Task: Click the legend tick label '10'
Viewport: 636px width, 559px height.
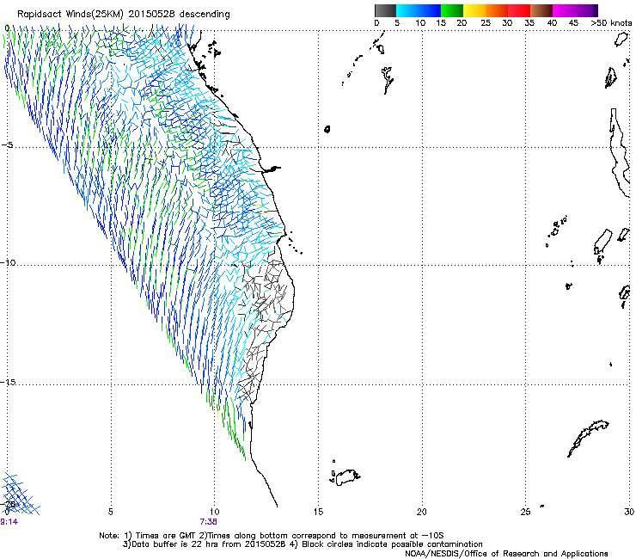Action: point(420,23)
